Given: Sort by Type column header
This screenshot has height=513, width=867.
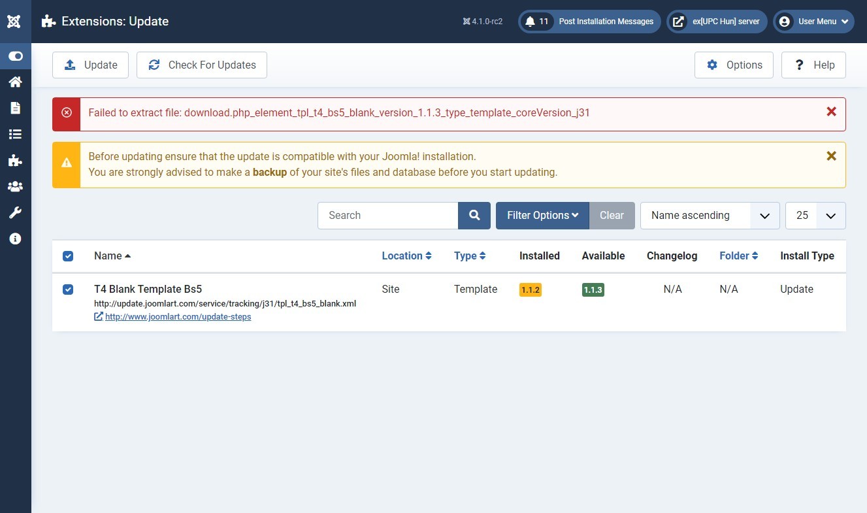Looking at the screenshot, I should click(x=470, y=256).
